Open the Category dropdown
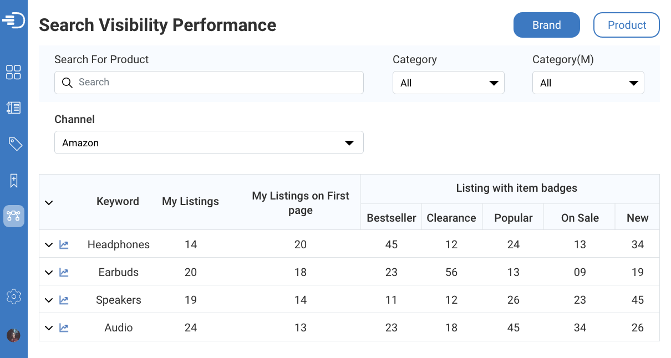Viewport: 671px width, 358px height. tap(448, 83)
